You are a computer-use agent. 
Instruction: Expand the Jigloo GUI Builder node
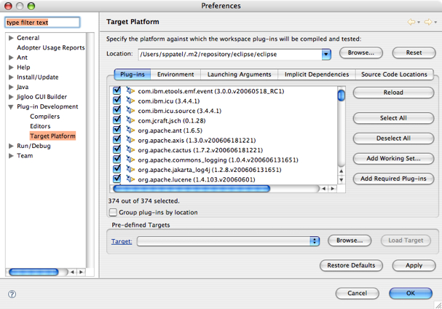point(11,97)
